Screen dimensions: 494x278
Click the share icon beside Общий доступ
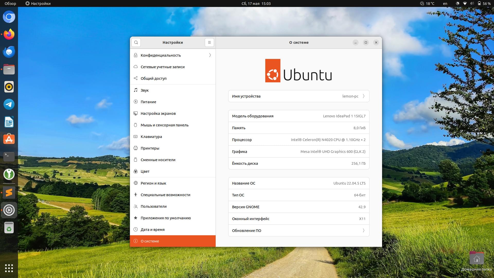click(x=136, y=78)
